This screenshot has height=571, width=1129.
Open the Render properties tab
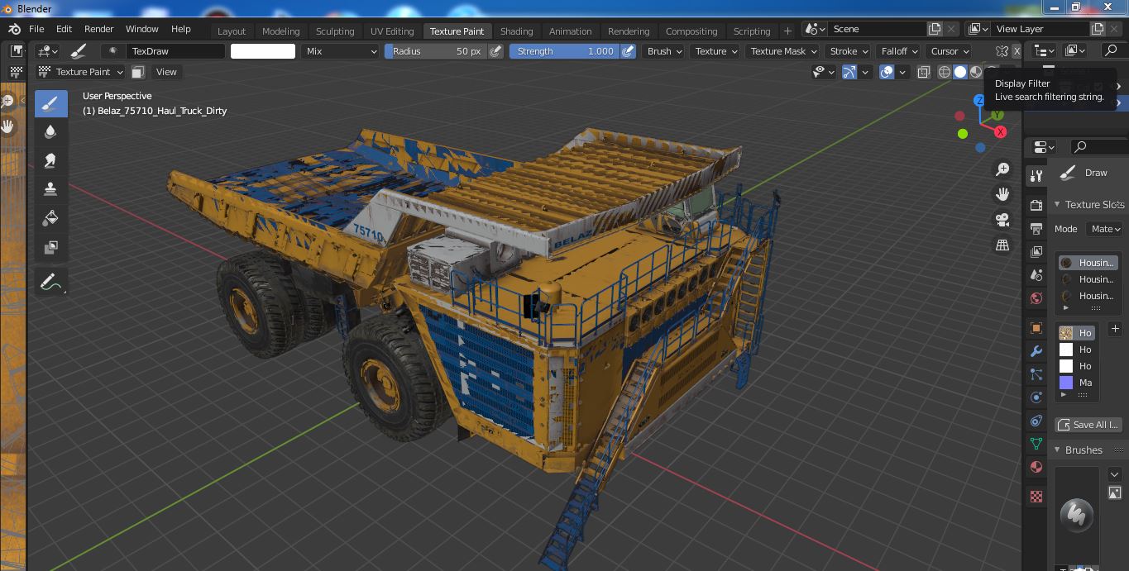point(1036,205)
